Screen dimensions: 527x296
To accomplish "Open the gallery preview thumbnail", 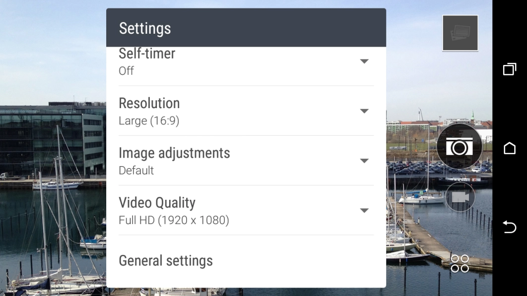I will coord(460,33).
